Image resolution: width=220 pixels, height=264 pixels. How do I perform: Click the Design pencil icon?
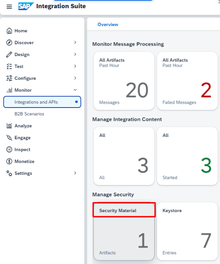click(9, 54)
